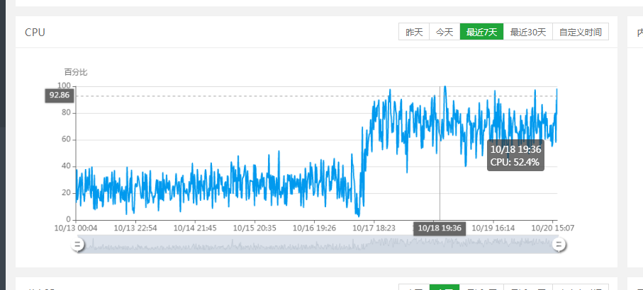The width and height of the screenshot is (643, 290).
Task: Click the right zoom slider handle
Action: pos(558,245)
